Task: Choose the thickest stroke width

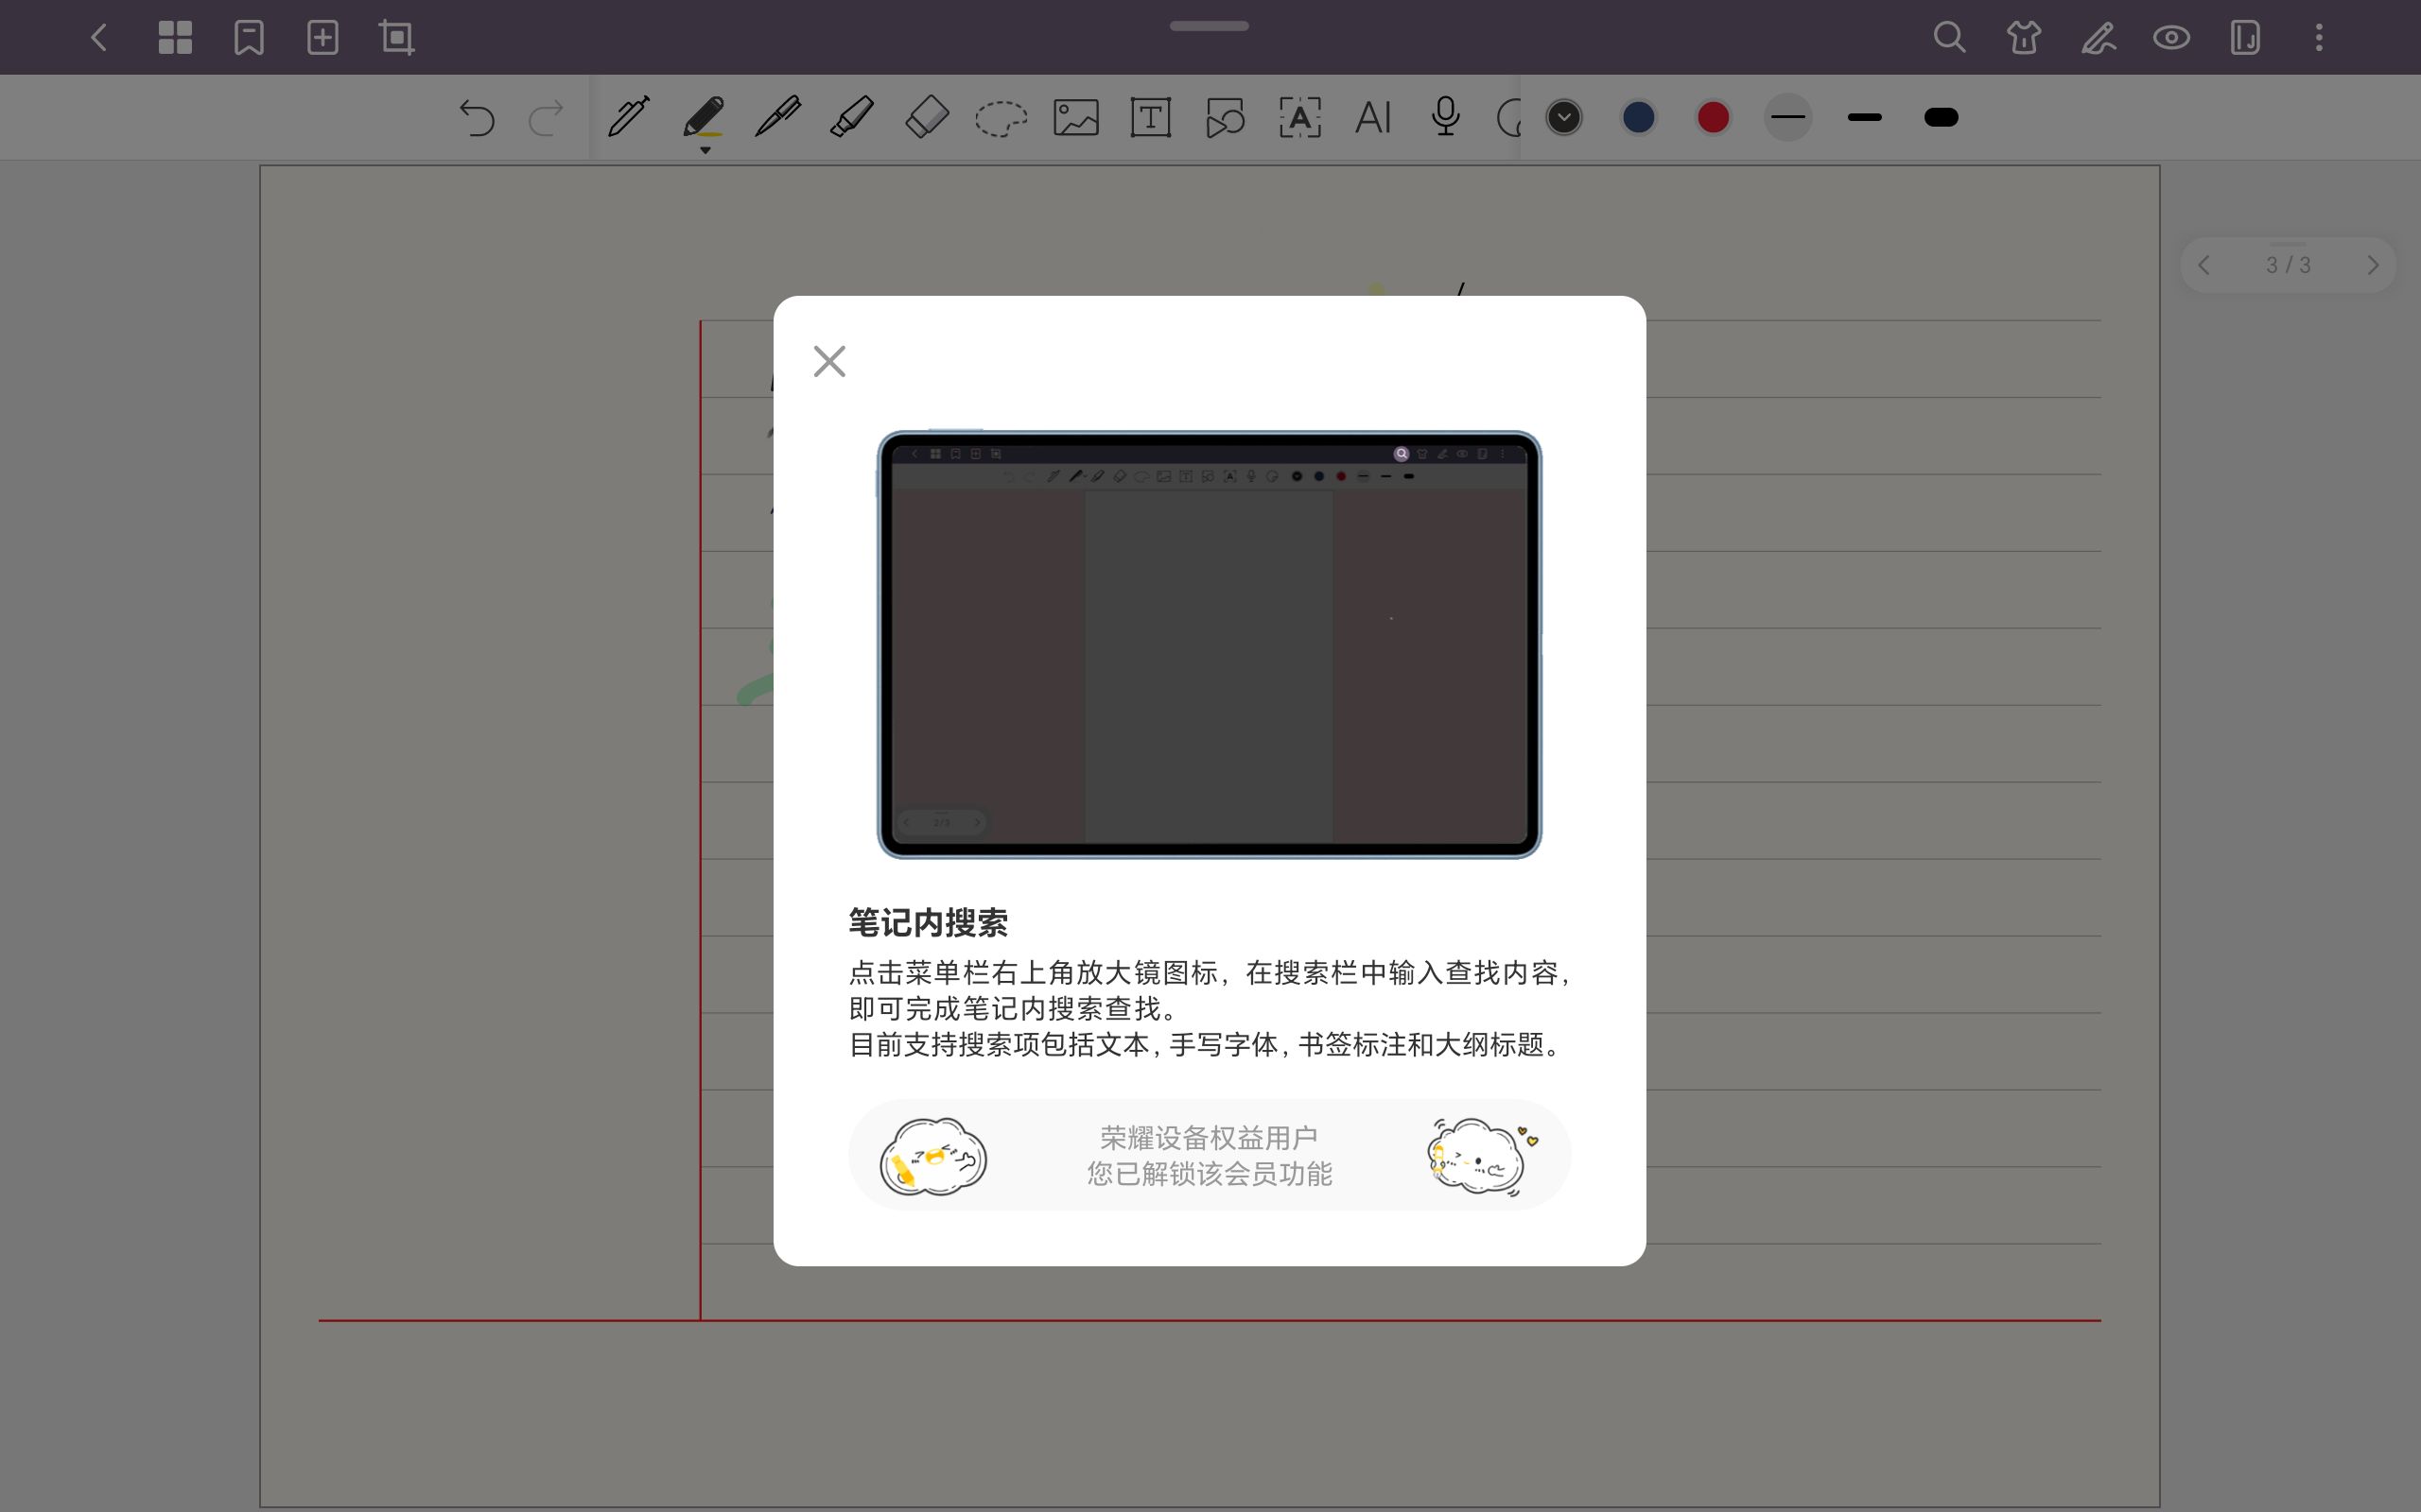Action: pyautogui.click(x=1941, y=117)
